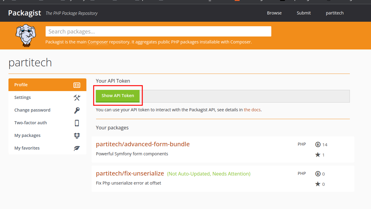
Task: Click the 'Powerful Symfony form components' description
Action: click(132, 154)
